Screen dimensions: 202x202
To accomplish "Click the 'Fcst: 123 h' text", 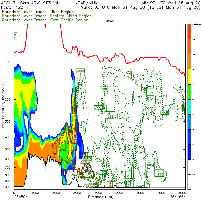I will click(x=14, y=7).
